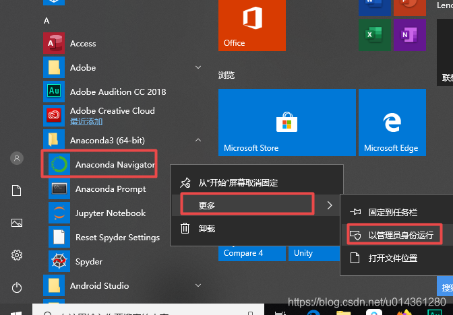The image size is (453, 315).
Task: Select 从"开始"屏幕取消固定 menu item
Action: point(257,182)
